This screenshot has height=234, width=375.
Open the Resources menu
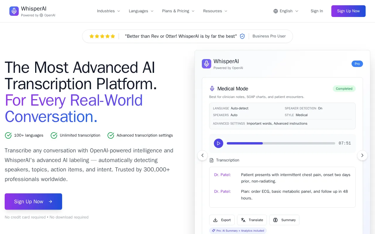click(215, 11)
